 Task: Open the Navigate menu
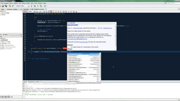[6, 3]
